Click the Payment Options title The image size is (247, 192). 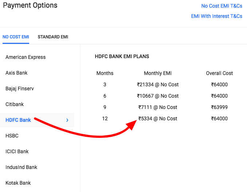(30, 5)
